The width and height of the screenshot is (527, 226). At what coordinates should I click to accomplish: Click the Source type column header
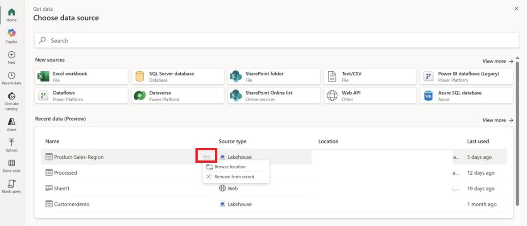(x=232, y=141)
